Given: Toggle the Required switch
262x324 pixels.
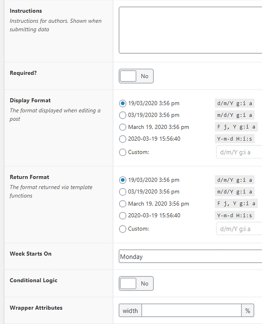Looking at the screenshot, I should coord(136,76).
